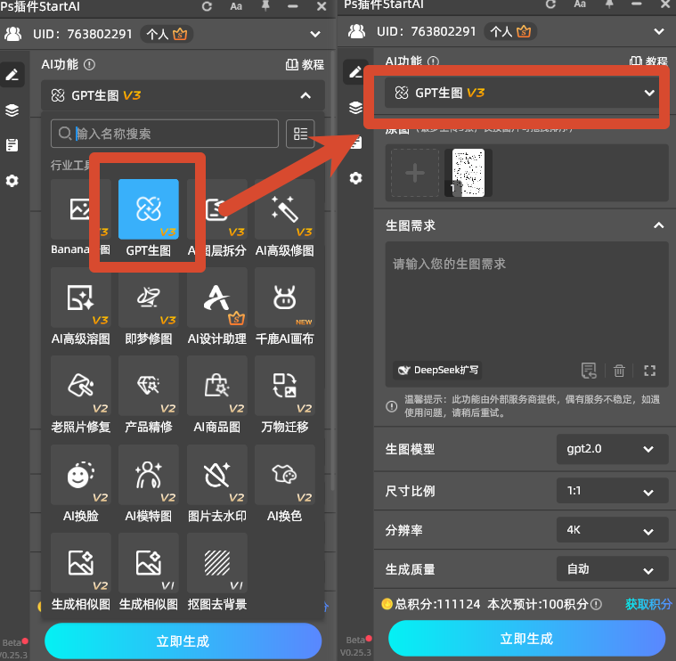Click info icon next to AI功能
The image size is (676, 661).
[x=89, y=65]
